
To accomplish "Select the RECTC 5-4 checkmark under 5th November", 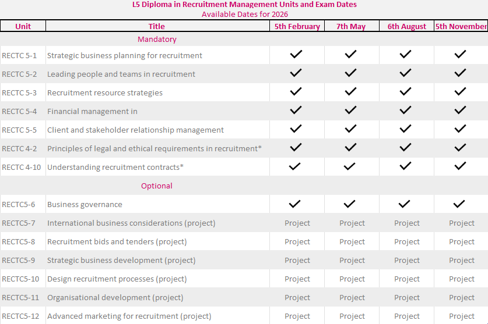I will coord(461,111).
